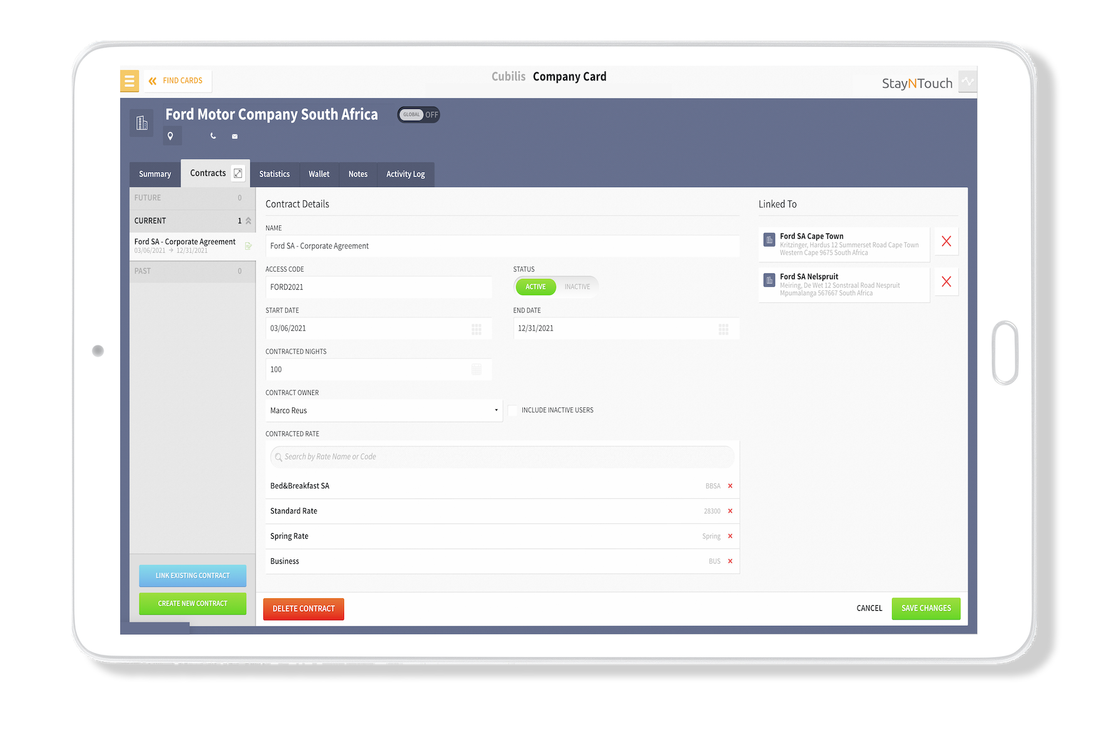1106x736 pixels.
Task: Open Start Date calendar picker icon
Action: 477,329
